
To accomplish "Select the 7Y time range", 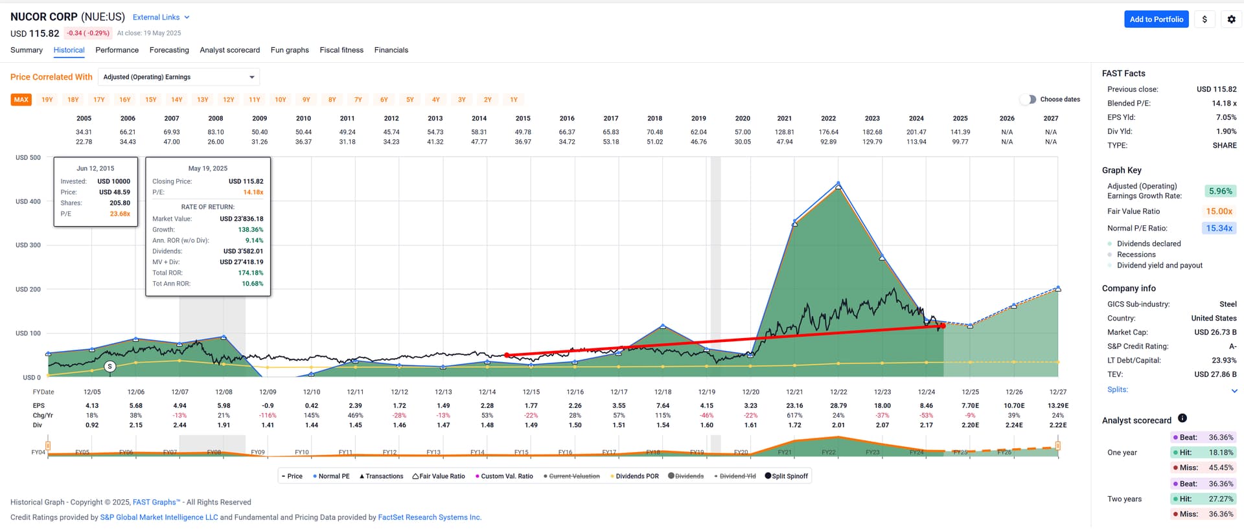I will click(358, 100).
